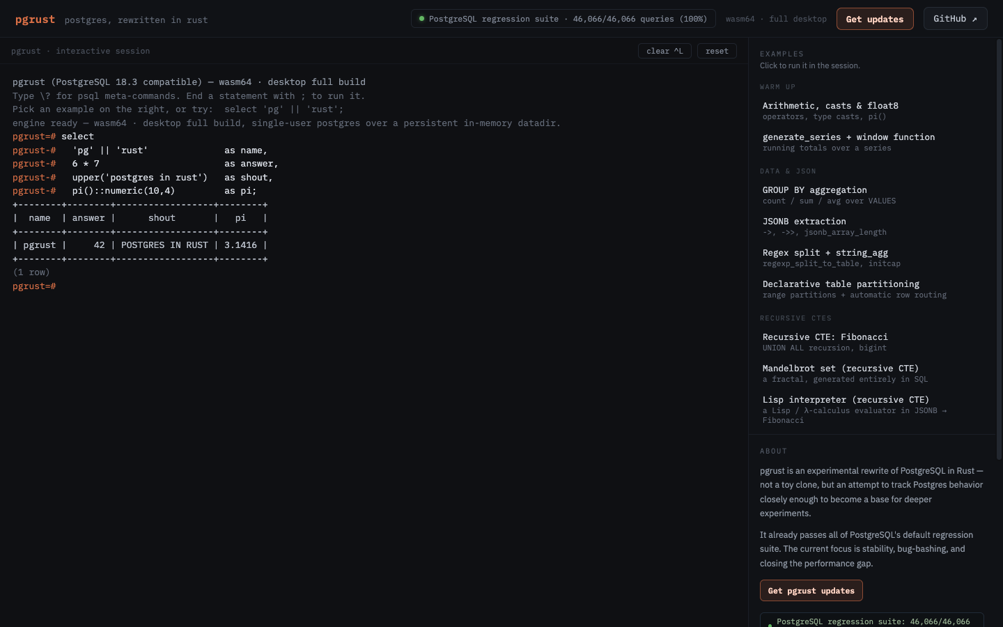This screenshot has height=627, width=1003.
Task: Run the Mandelbrot set recursive CTE example
Action: pyautogui.click(x=871, y=373)
